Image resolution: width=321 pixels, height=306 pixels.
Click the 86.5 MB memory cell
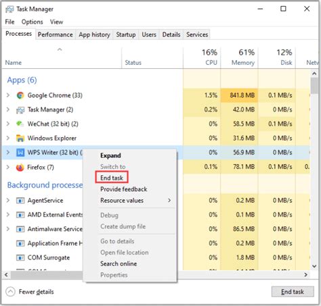[239, 229]
